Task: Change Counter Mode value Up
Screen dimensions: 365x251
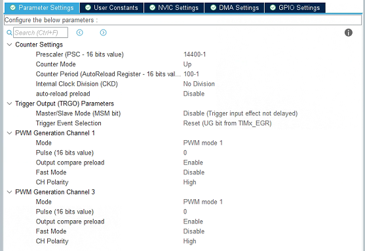Action: [x=187, y=64]
